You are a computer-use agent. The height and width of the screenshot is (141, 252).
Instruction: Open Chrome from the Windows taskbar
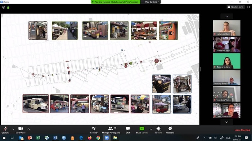(x=98, y=138)
